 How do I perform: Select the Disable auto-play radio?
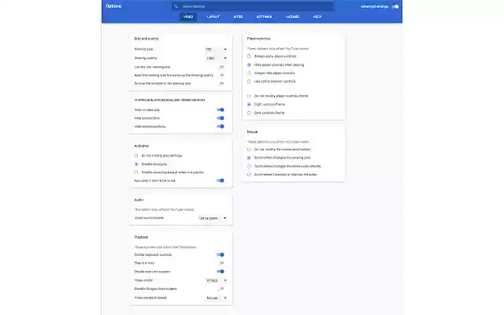pyautogui.click(x=136, y=165)
